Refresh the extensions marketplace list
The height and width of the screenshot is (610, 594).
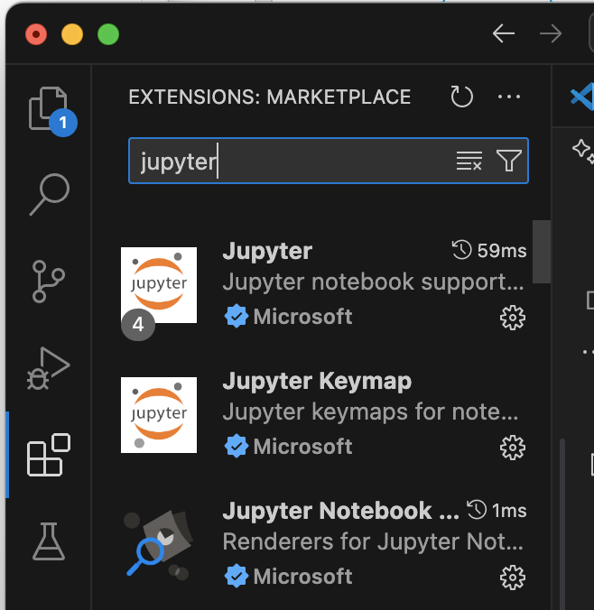click(461, 97)
